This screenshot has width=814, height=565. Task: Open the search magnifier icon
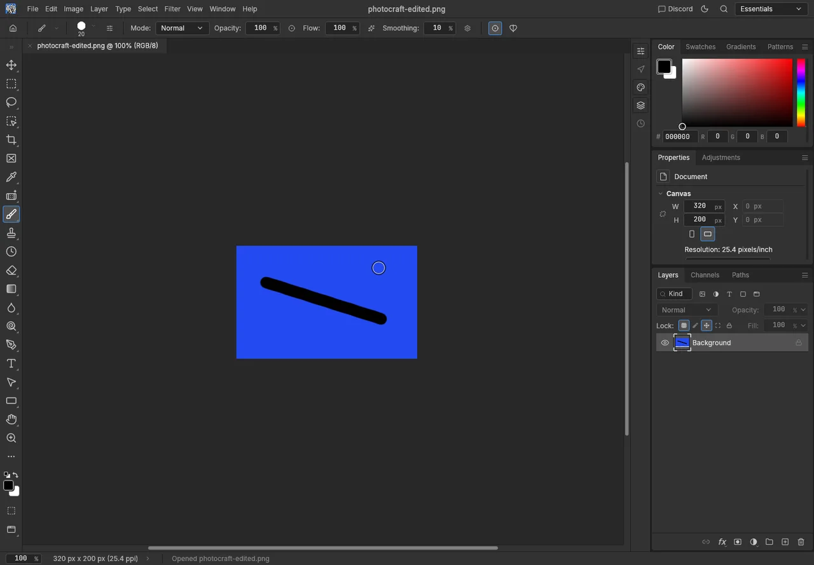[x=724, y=9]
